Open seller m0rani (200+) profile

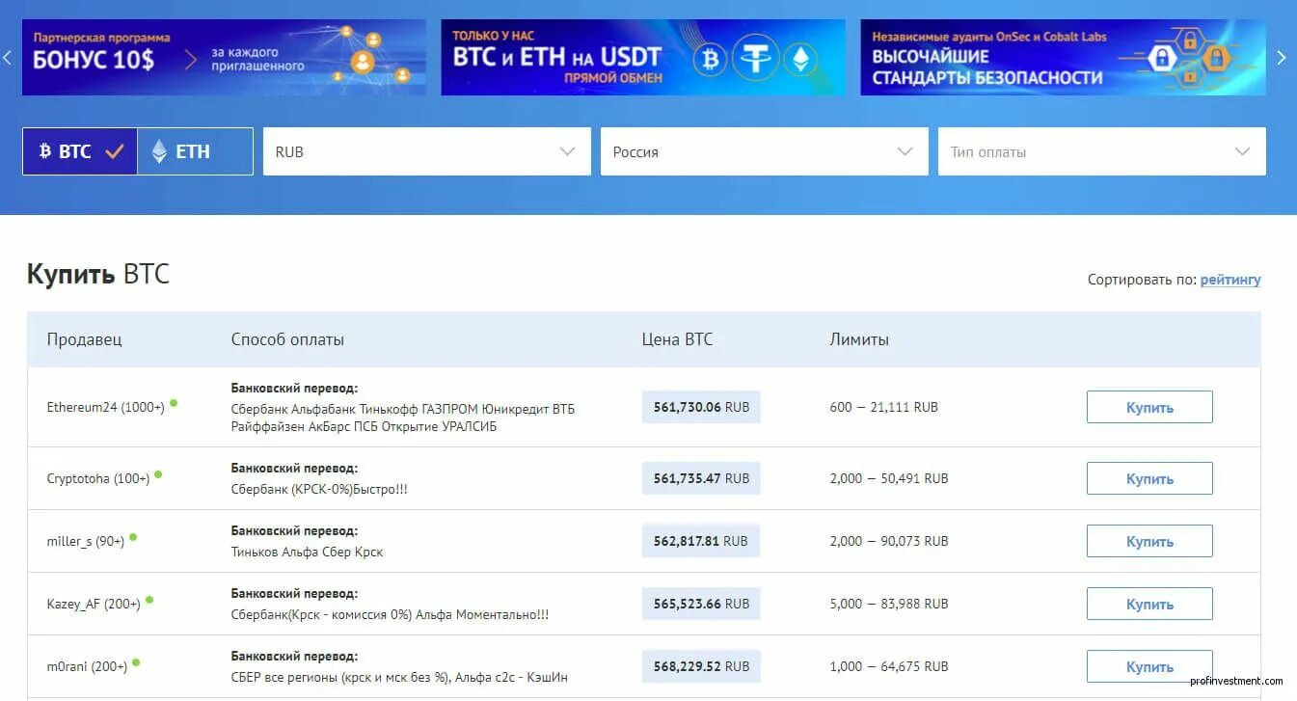(x=88, y=666)
